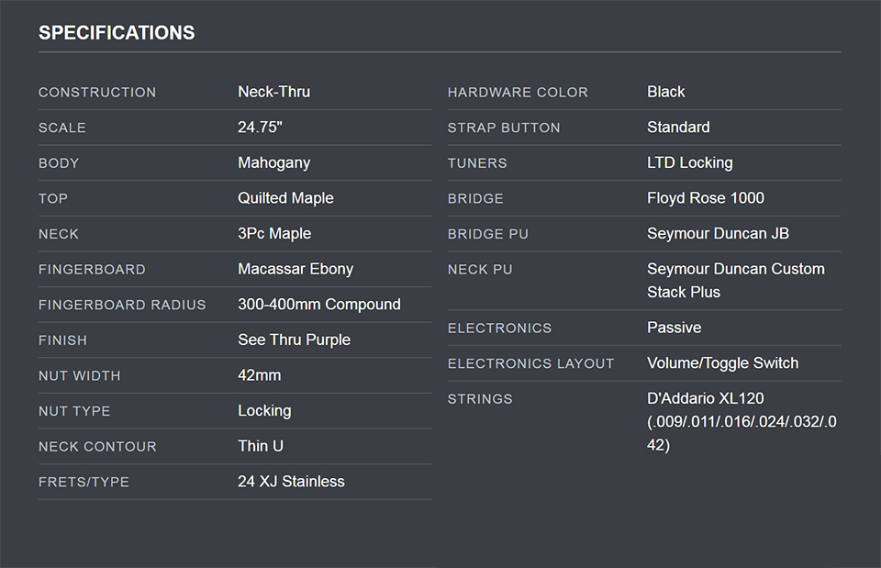Select the Mahogany body text
881x568 pixels.
[x=273, y=162]
